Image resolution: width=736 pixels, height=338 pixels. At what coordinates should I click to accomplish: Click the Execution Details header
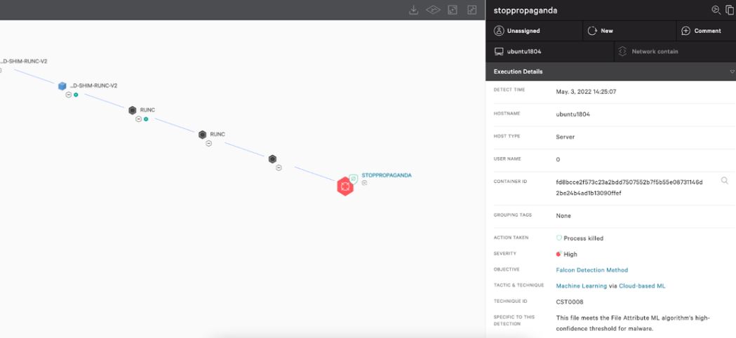coord(610,72)
